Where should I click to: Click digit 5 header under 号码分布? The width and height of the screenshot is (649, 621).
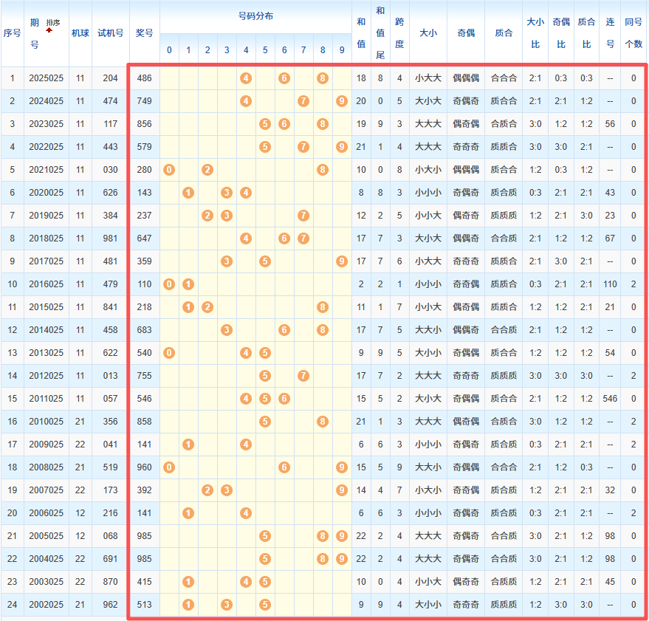tap(265, 50)
